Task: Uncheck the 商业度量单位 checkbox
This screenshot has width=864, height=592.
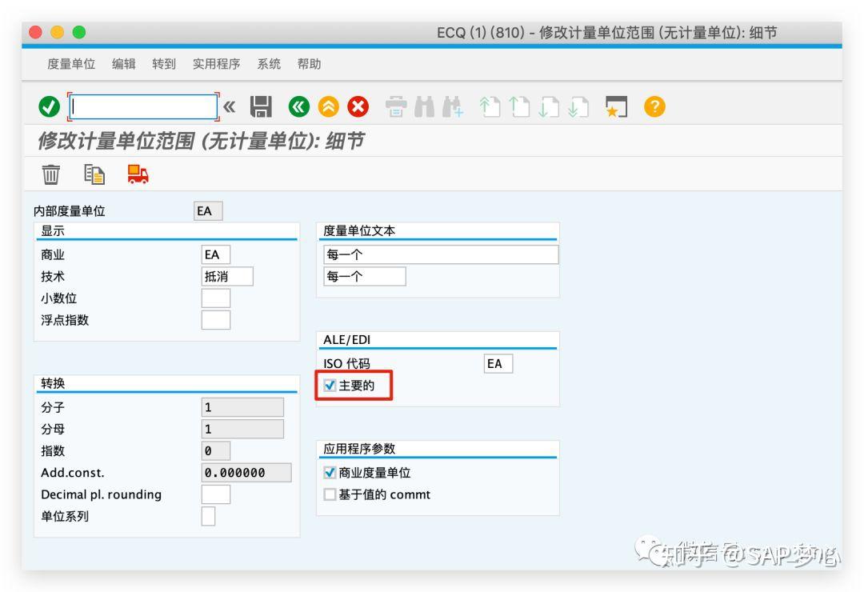Action: pyautogui.click(x=330, y=472)
